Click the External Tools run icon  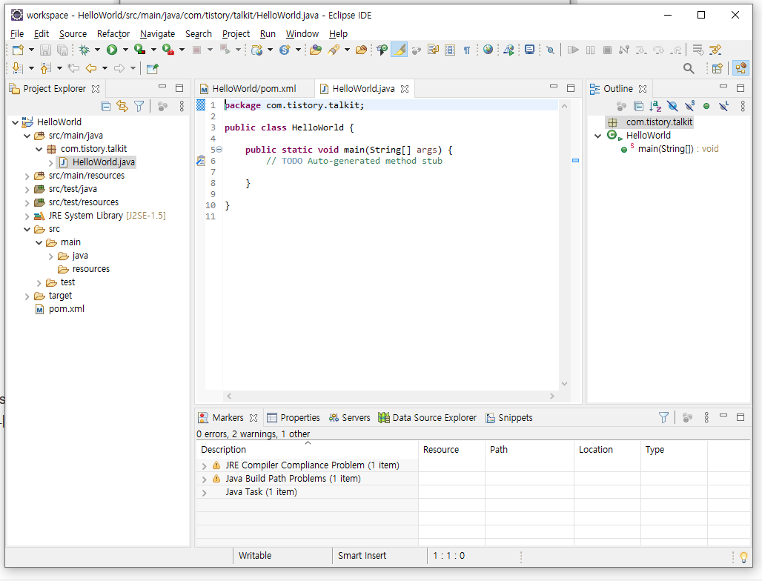point(168,50)
